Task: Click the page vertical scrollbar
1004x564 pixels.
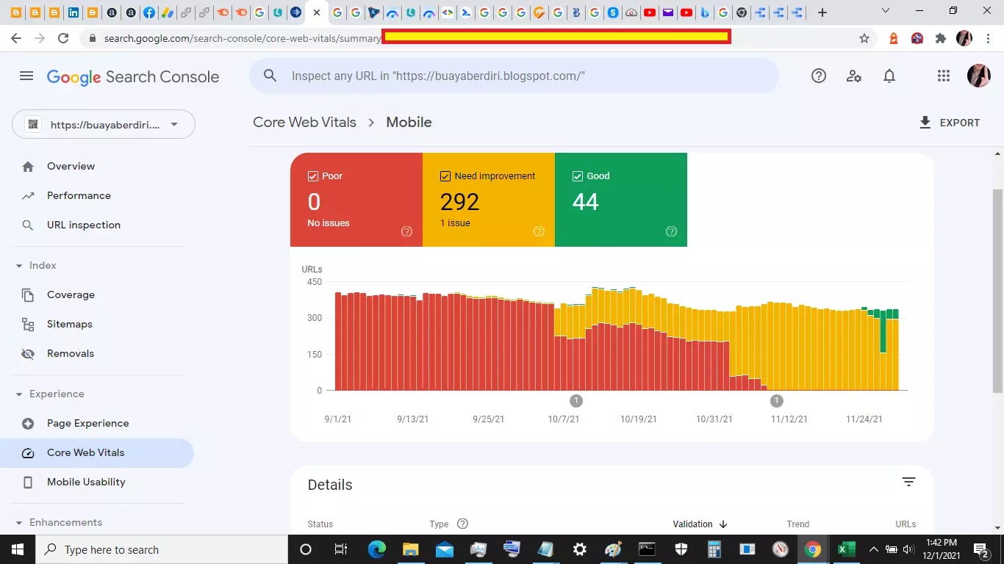Action: click(x=997, y=290)
